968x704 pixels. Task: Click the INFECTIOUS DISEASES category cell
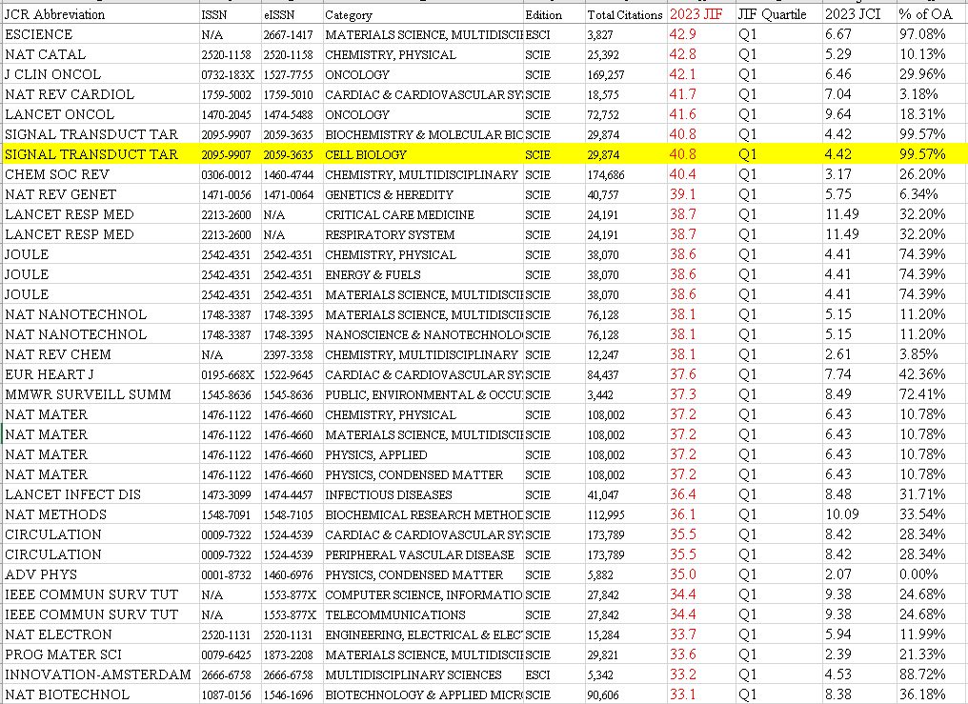pyautogui.click(x=389, y=495)
